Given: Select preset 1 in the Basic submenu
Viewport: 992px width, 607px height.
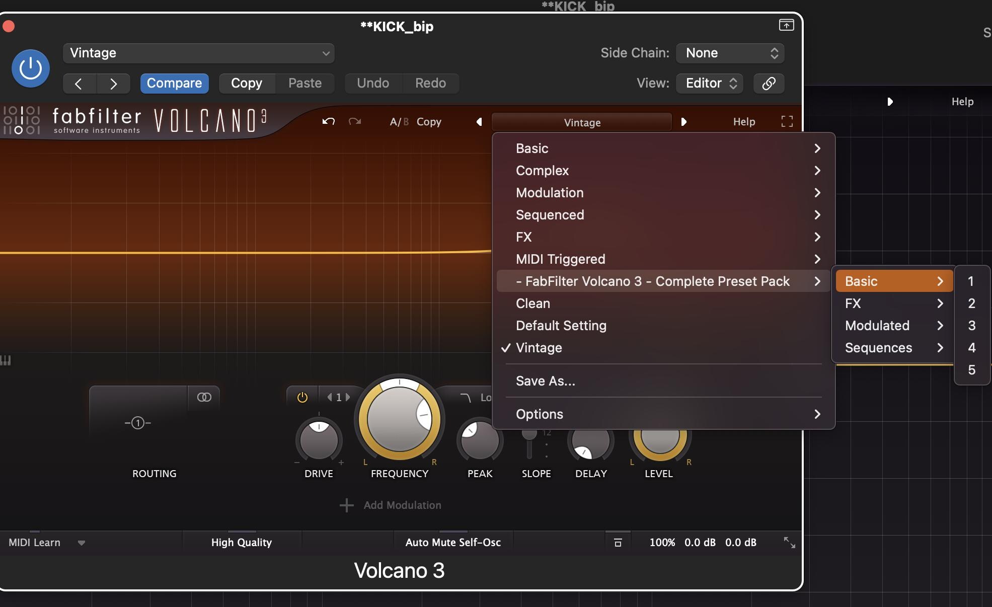Looking at the screenshot, I should coord(972,281).
